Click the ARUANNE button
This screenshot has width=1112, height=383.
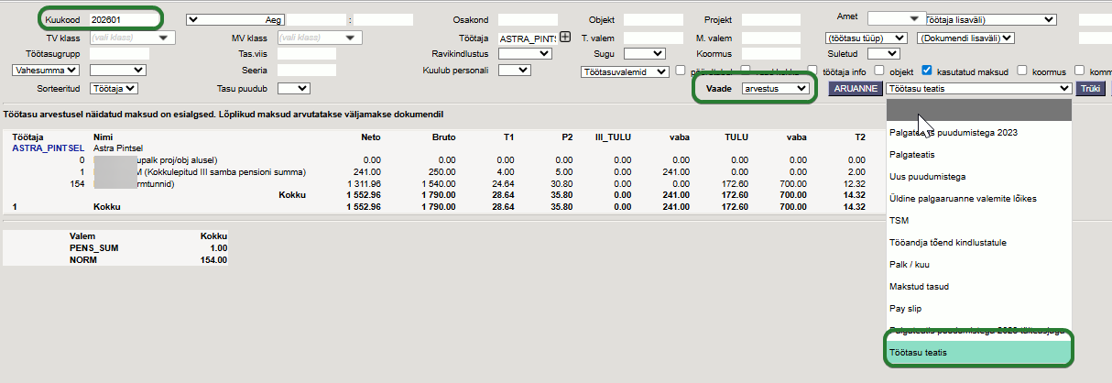coord(855,88)
